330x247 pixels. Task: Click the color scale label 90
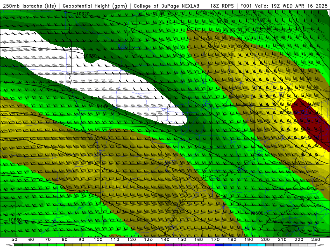tap(81, 240)
